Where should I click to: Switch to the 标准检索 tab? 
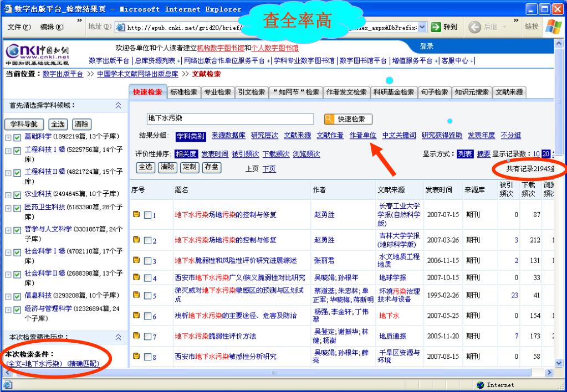(183, 92)
